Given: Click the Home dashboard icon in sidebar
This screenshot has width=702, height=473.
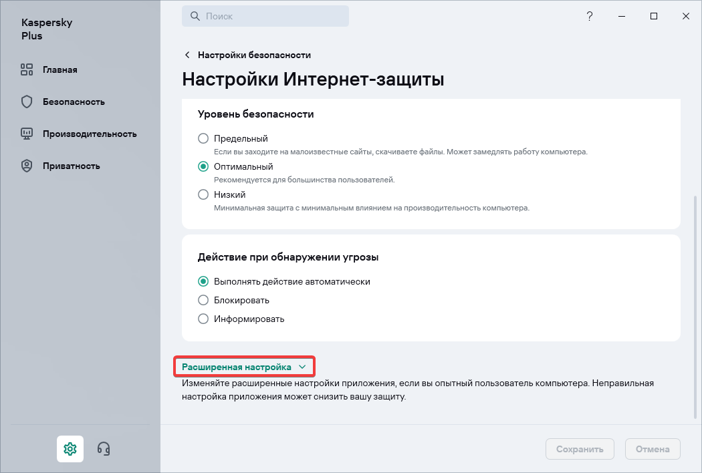Looking at the screenshot, I should click(27, 69).
